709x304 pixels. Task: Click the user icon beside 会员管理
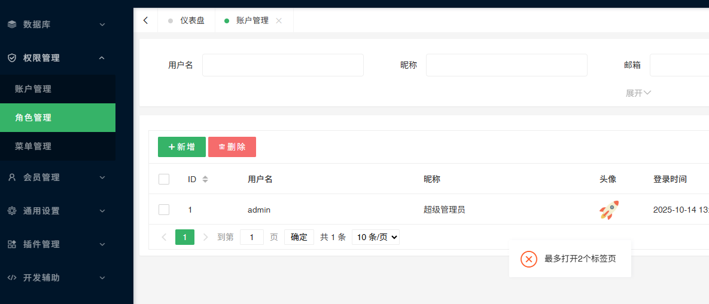tap(12, 177)
